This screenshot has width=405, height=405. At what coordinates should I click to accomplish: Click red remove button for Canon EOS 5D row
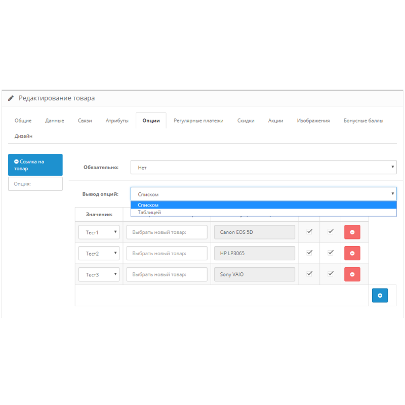coord(352,232)
